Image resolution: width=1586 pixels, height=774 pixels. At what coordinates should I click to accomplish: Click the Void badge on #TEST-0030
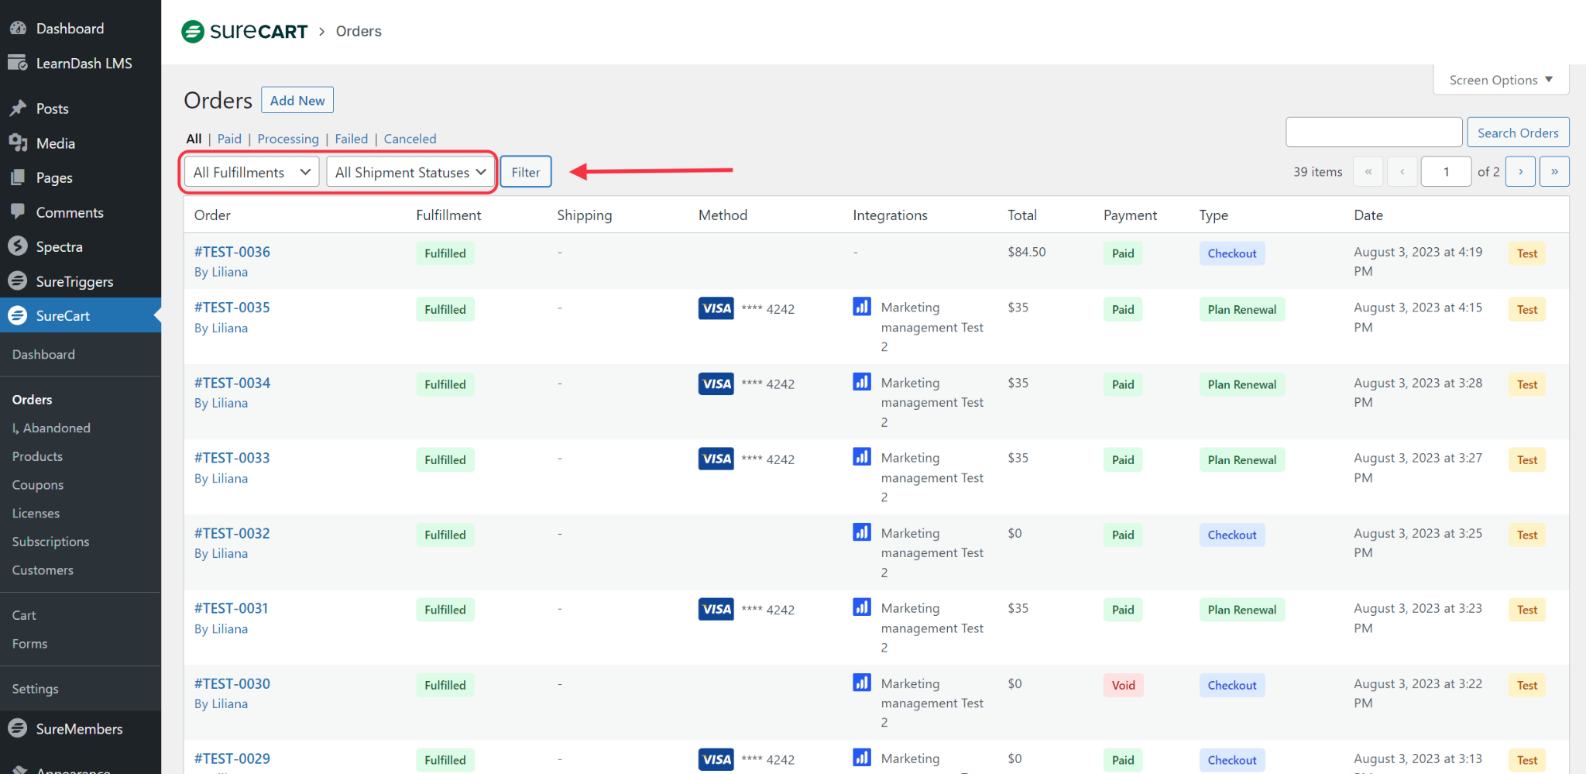(x=1123, y=685)
